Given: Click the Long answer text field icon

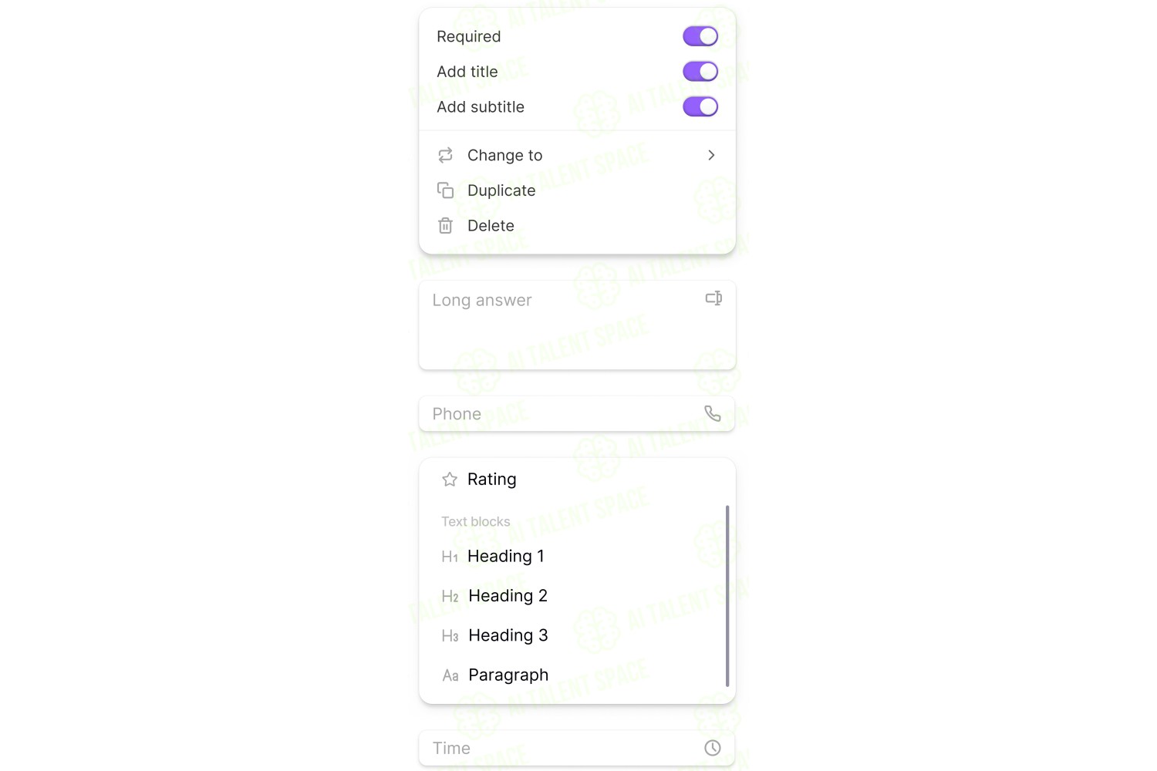Looking at the screenshot, I should tap(713, 298).
